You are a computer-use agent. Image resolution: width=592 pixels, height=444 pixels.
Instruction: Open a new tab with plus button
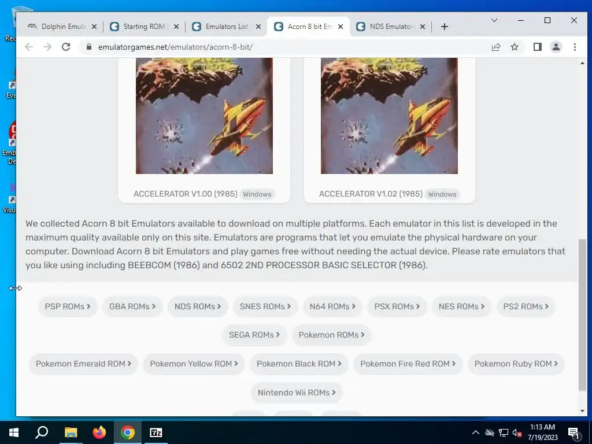click(x=445, y=27)
